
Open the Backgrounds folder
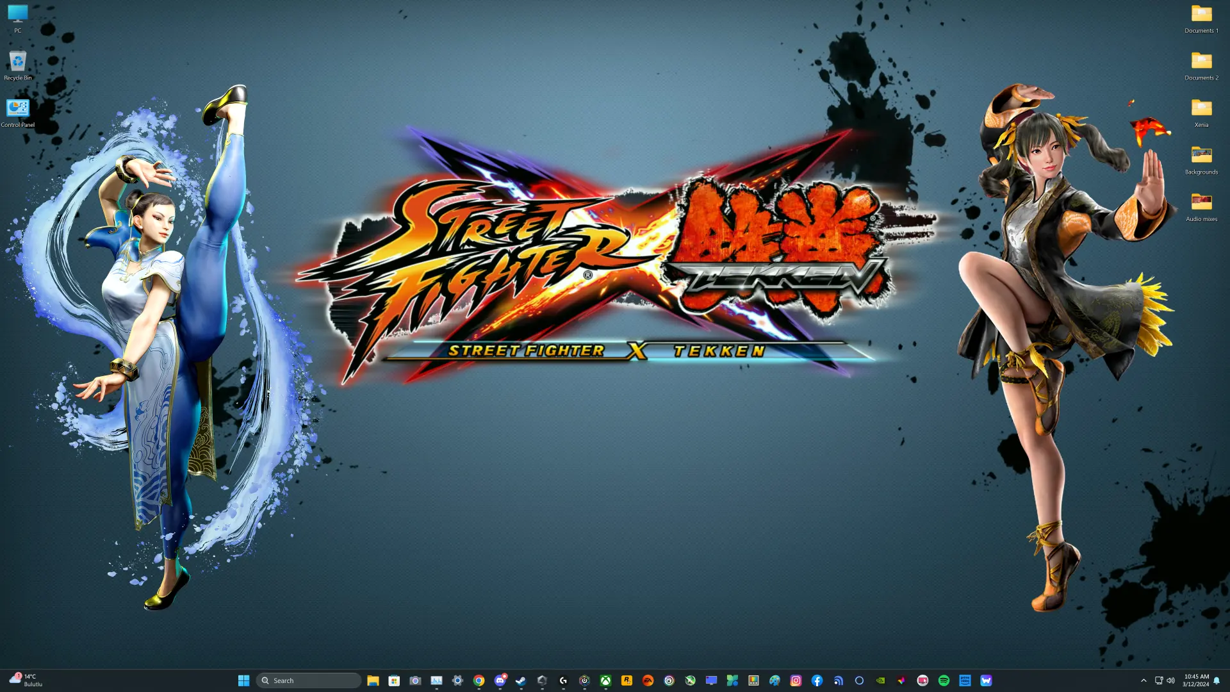1201,160
